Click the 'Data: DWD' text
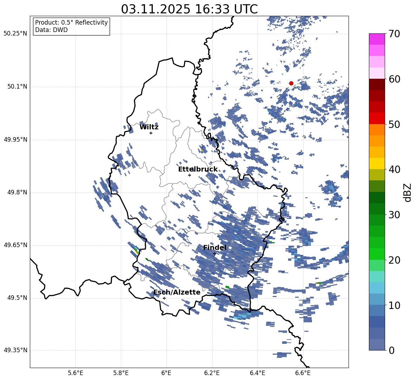 click(51, 30)
